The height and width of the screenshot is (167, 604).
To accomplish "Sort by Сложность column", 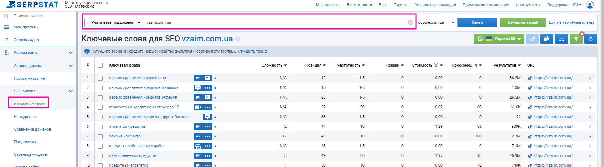I will pos(274,65).
